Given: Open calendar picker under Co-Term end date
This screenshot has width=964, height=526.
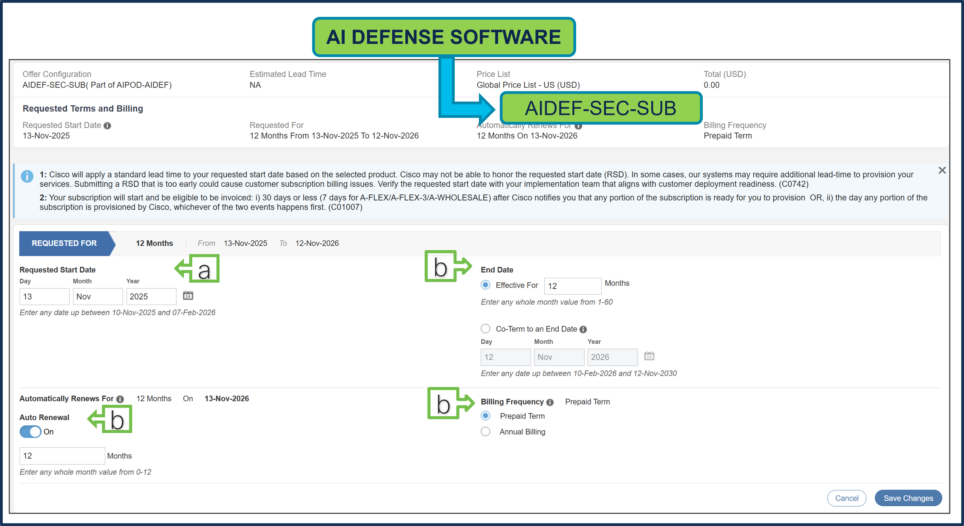Looking at the screenshot, I should point(649,357).
